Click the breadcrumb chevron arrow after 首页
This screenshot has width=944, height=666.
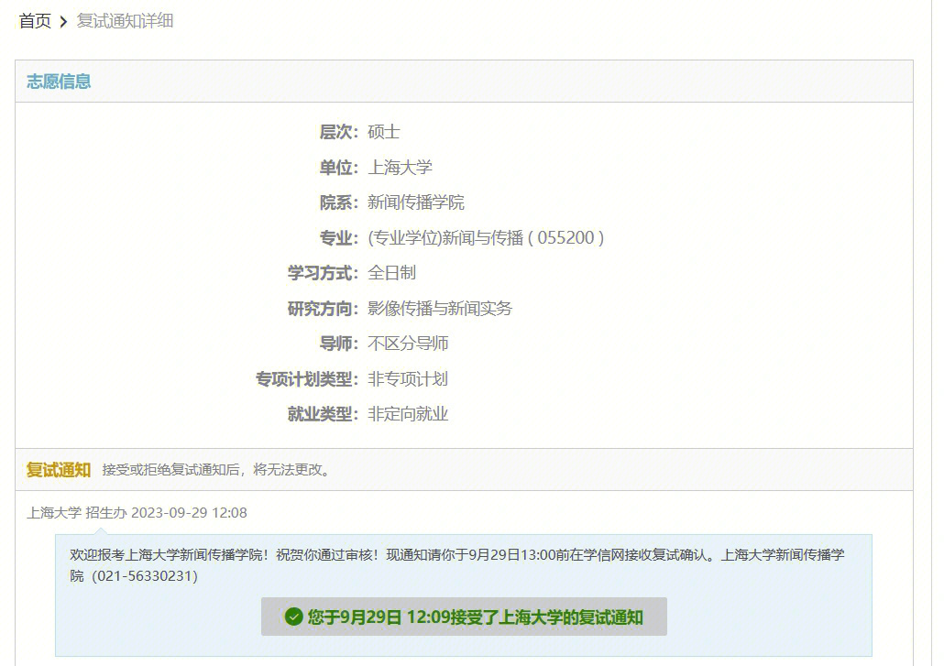[63, 22]
